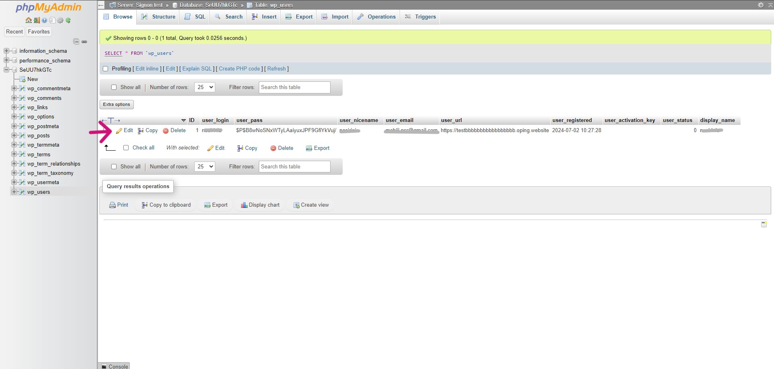Viewport: 774px width, 369px height.
Task: Open page settings gear at top right
Action: pos(761,5)
